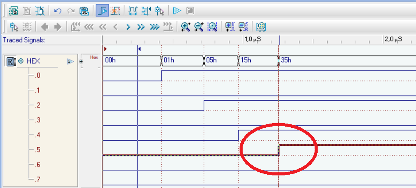
Task: Click the triple right chevron icon
Action: 155,27
